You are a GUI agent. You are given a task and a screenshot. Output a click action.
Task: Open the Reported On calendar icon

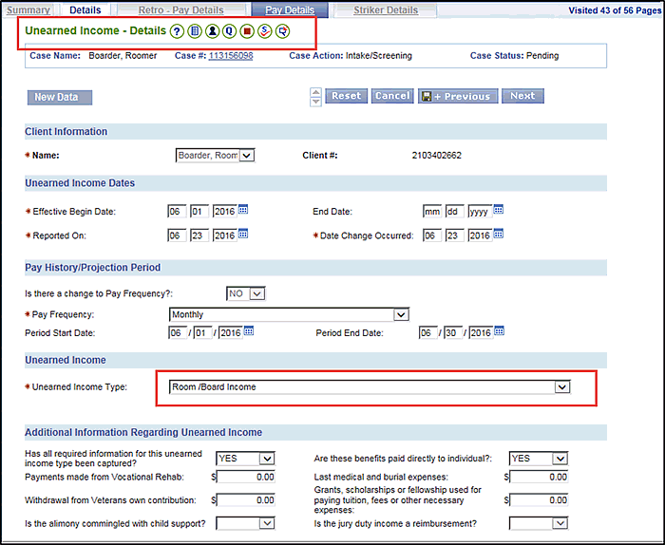click(x=243, y=235)
